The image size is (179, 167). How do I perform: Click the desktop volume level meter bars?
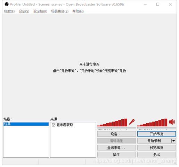tap(152, 122)
